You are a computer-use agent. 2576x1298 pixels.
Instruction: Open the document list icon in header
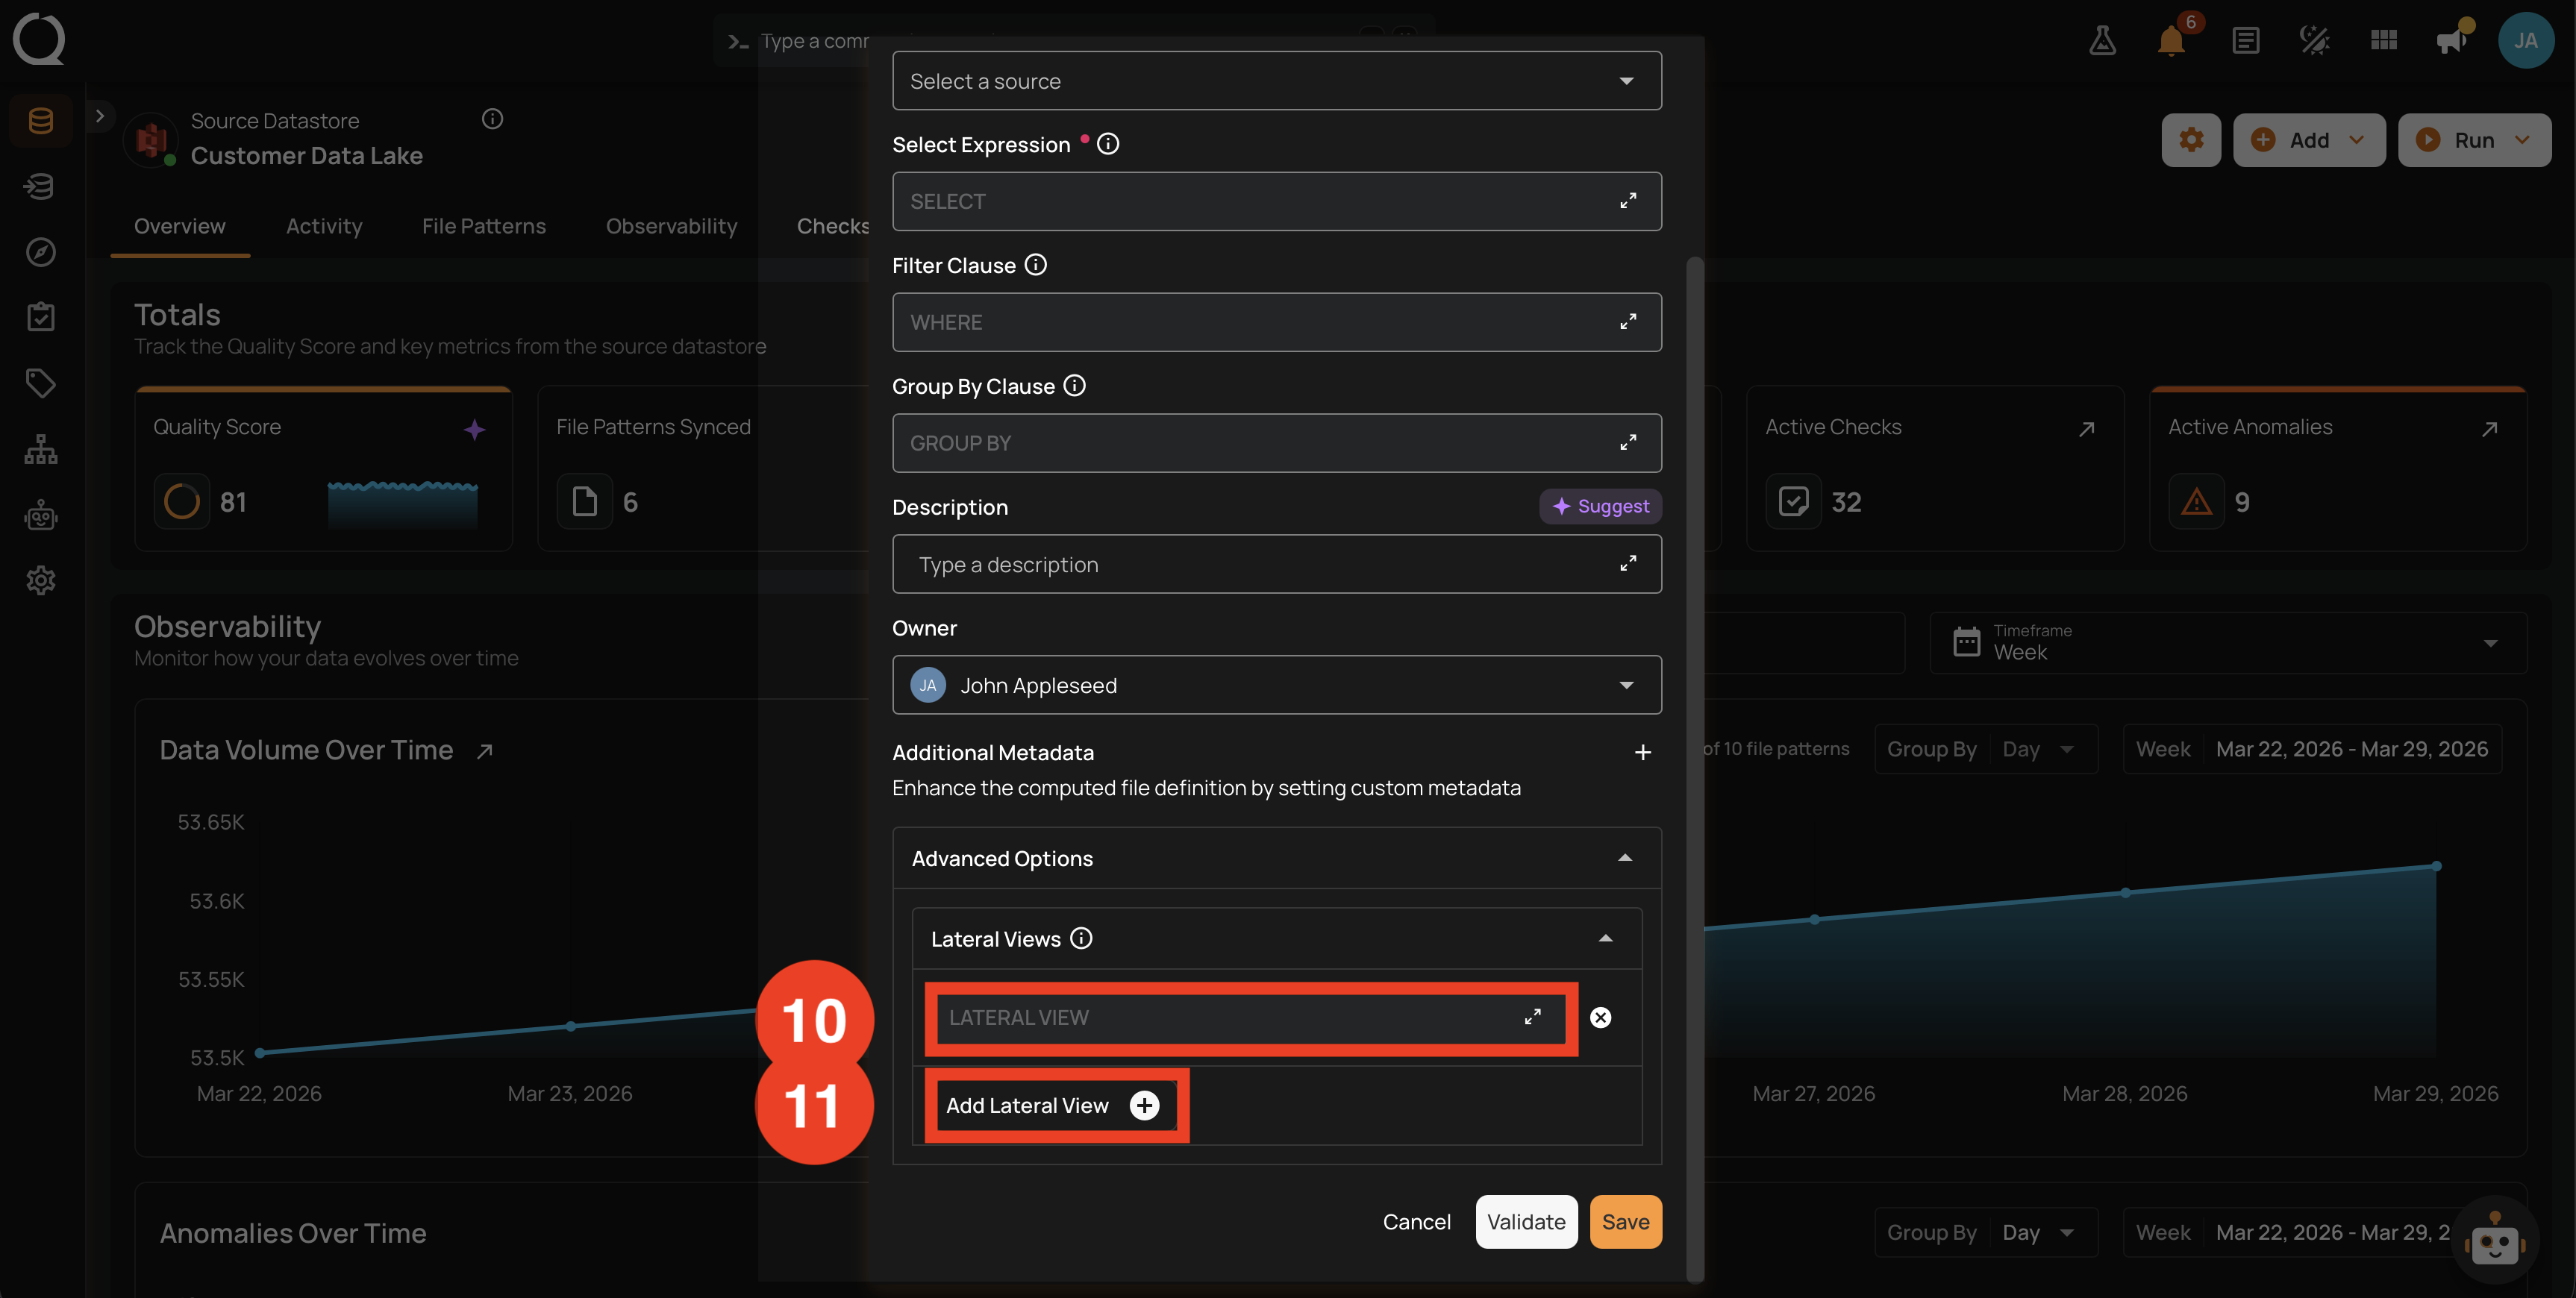(x=2245, y=41)
